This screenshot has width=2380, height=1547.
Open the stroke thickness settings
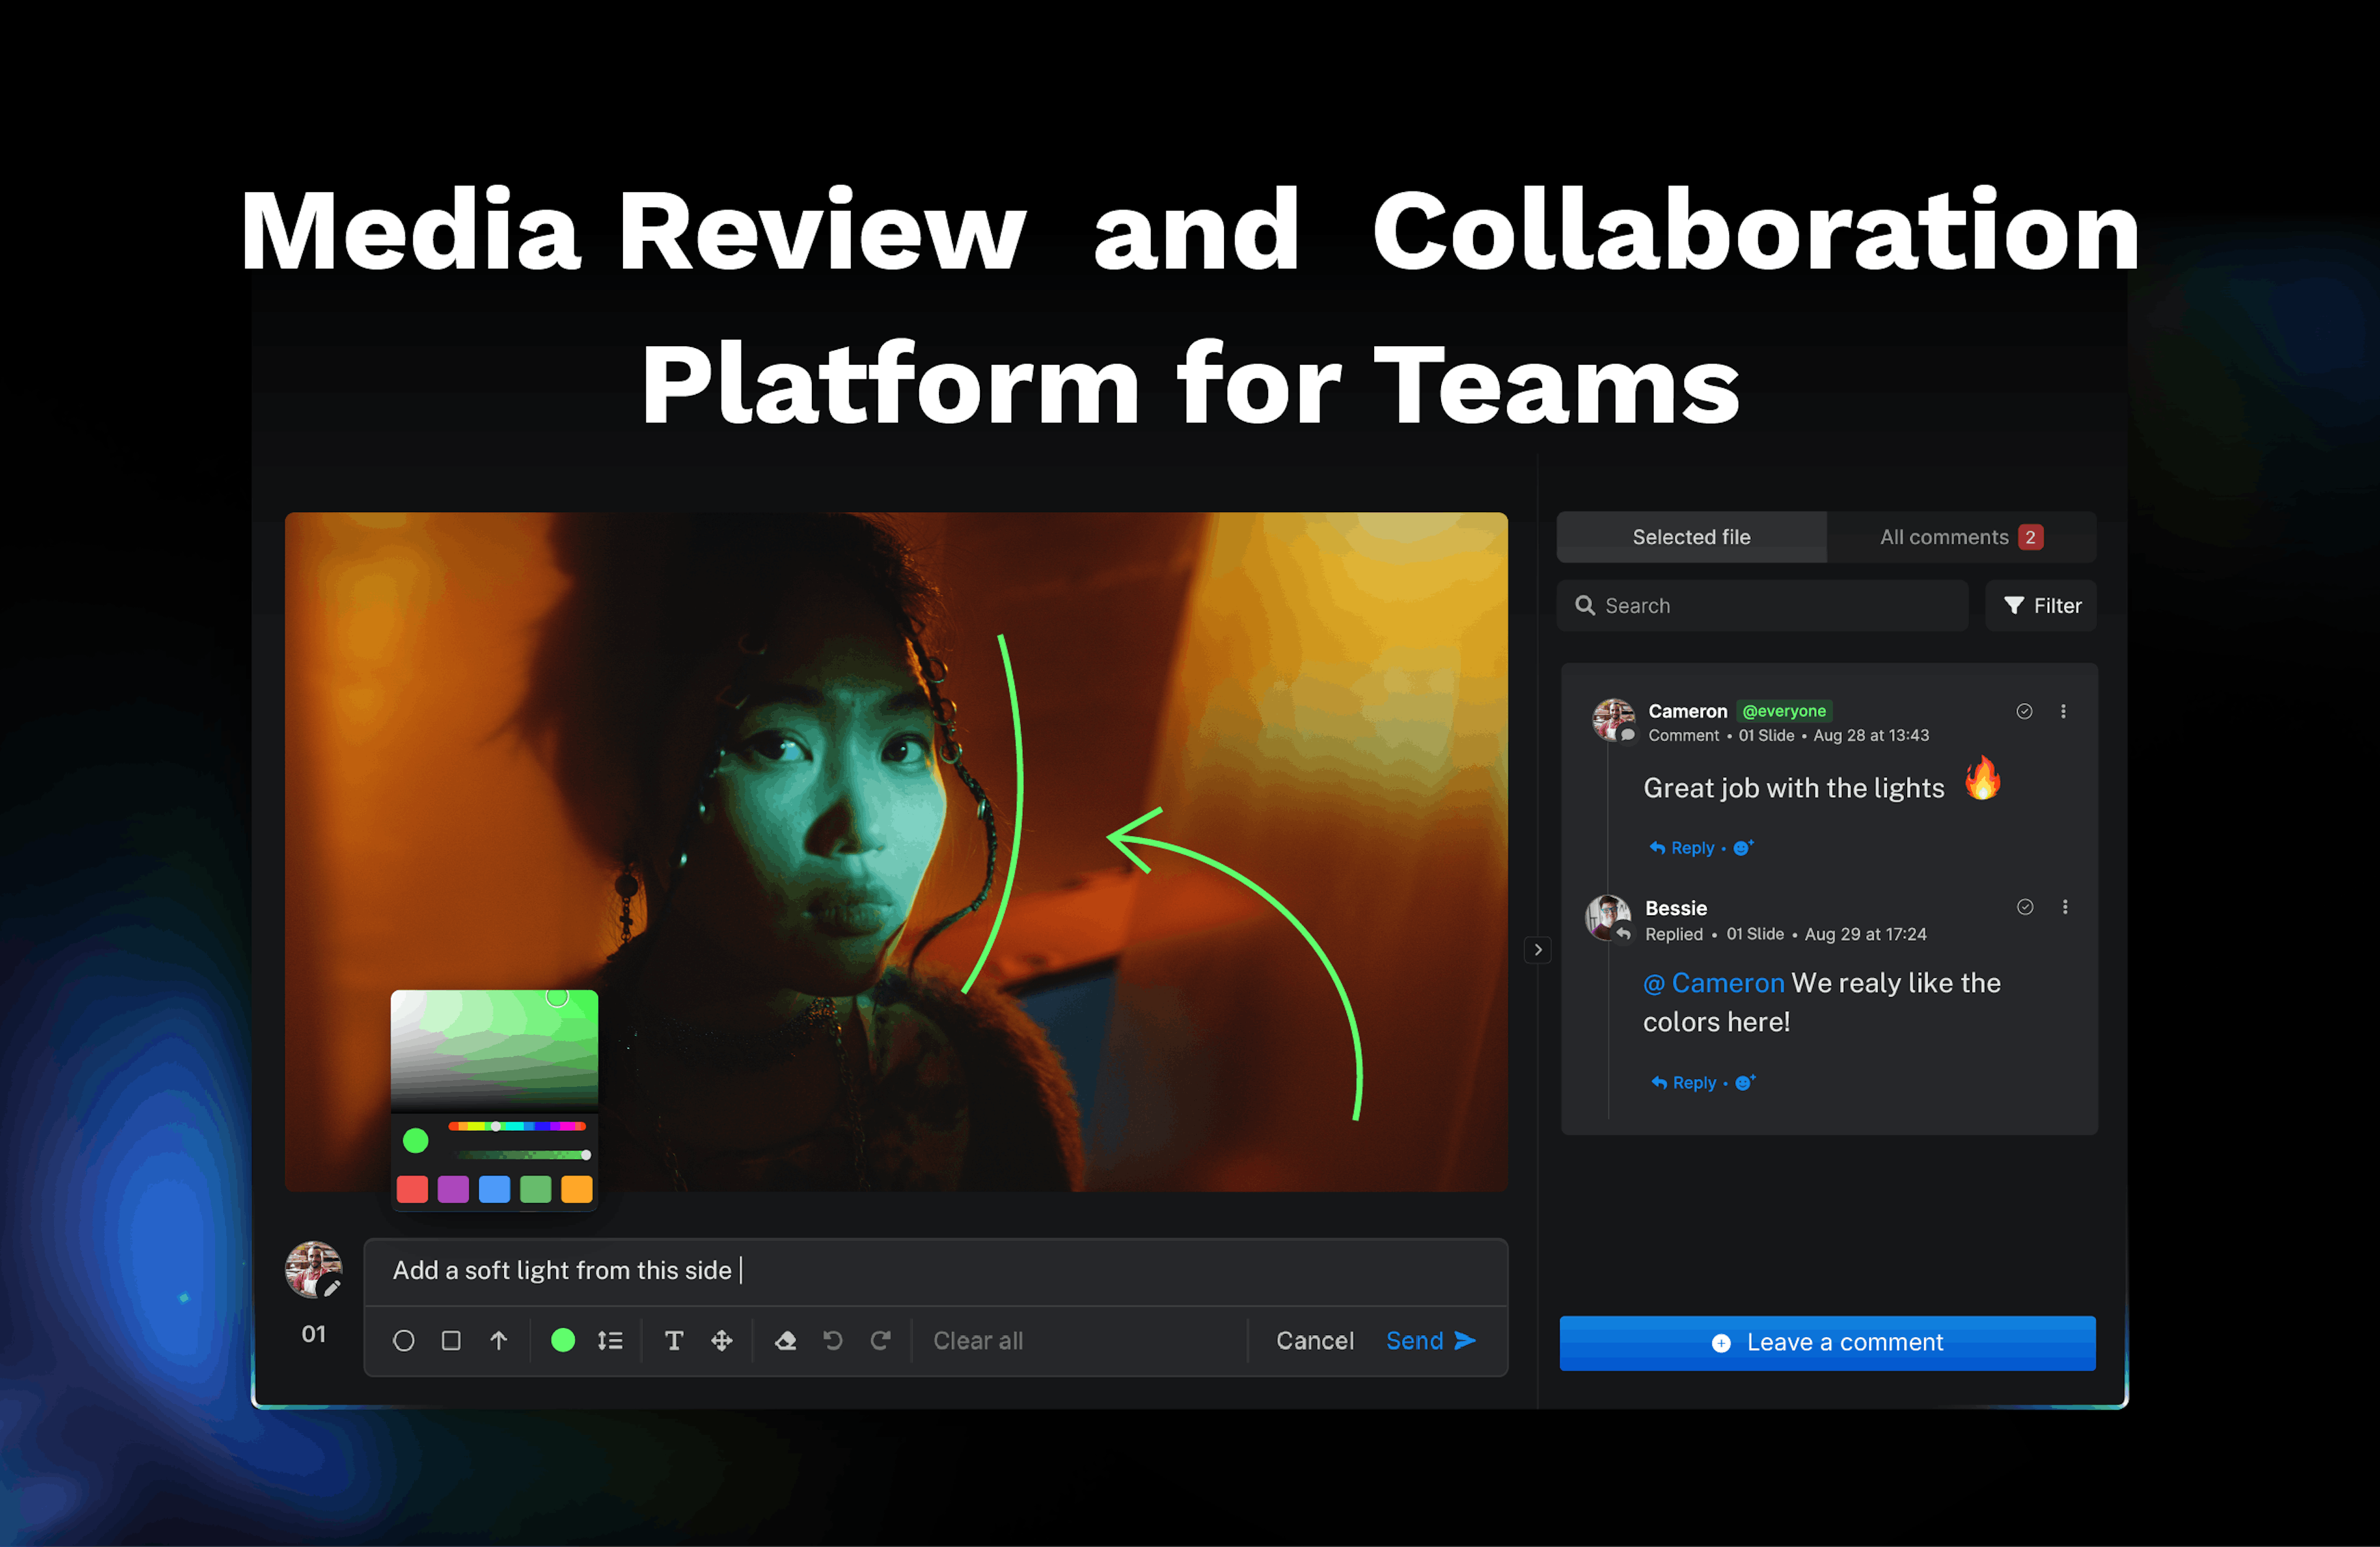[610, 1340]
